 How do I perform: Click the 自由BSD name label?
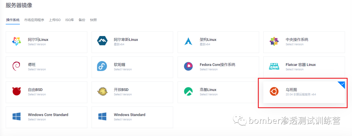pyautogui.click(x=35, y=90)
